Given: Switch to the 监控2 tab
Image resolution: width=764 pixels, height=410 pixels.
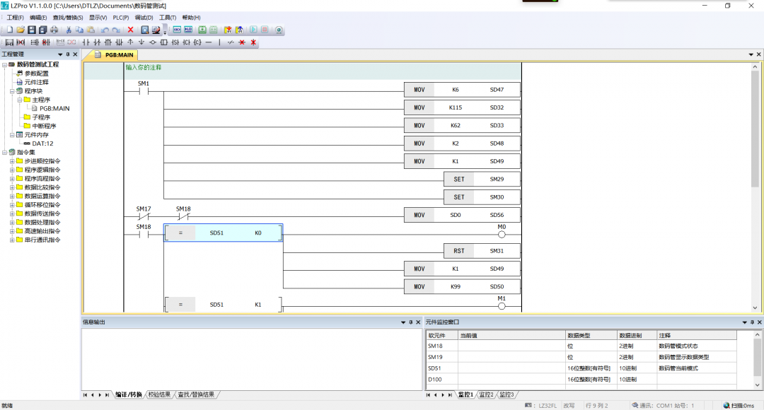Looking at the screenshot, I should [485, 394].
